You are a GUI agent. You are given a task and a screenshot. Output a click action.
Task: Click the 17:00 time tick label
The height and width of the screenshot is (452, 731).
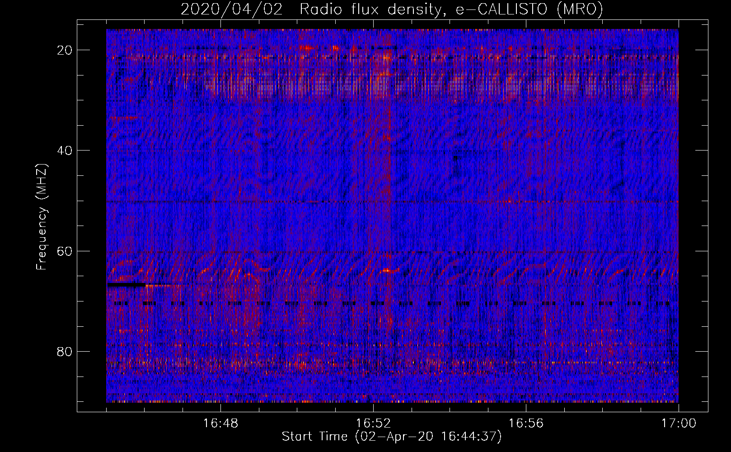pyautogui.click(x=679, y=424)
